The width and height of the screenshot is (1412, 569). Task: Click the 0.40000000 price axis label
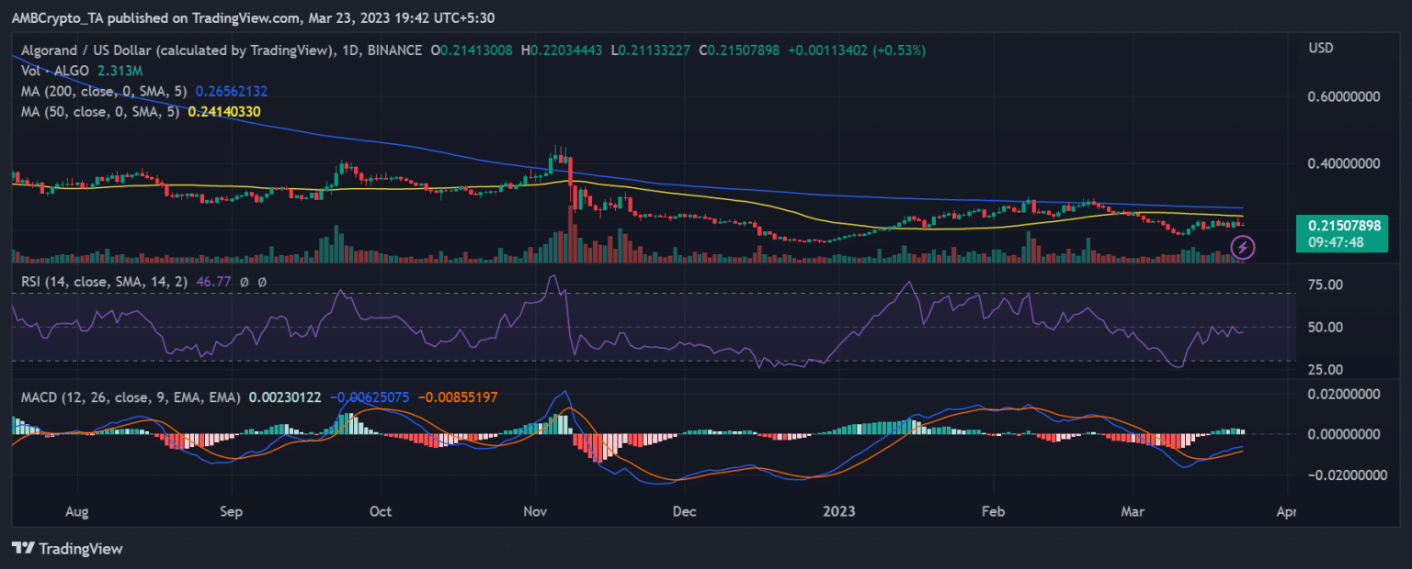coord(1345,163)
